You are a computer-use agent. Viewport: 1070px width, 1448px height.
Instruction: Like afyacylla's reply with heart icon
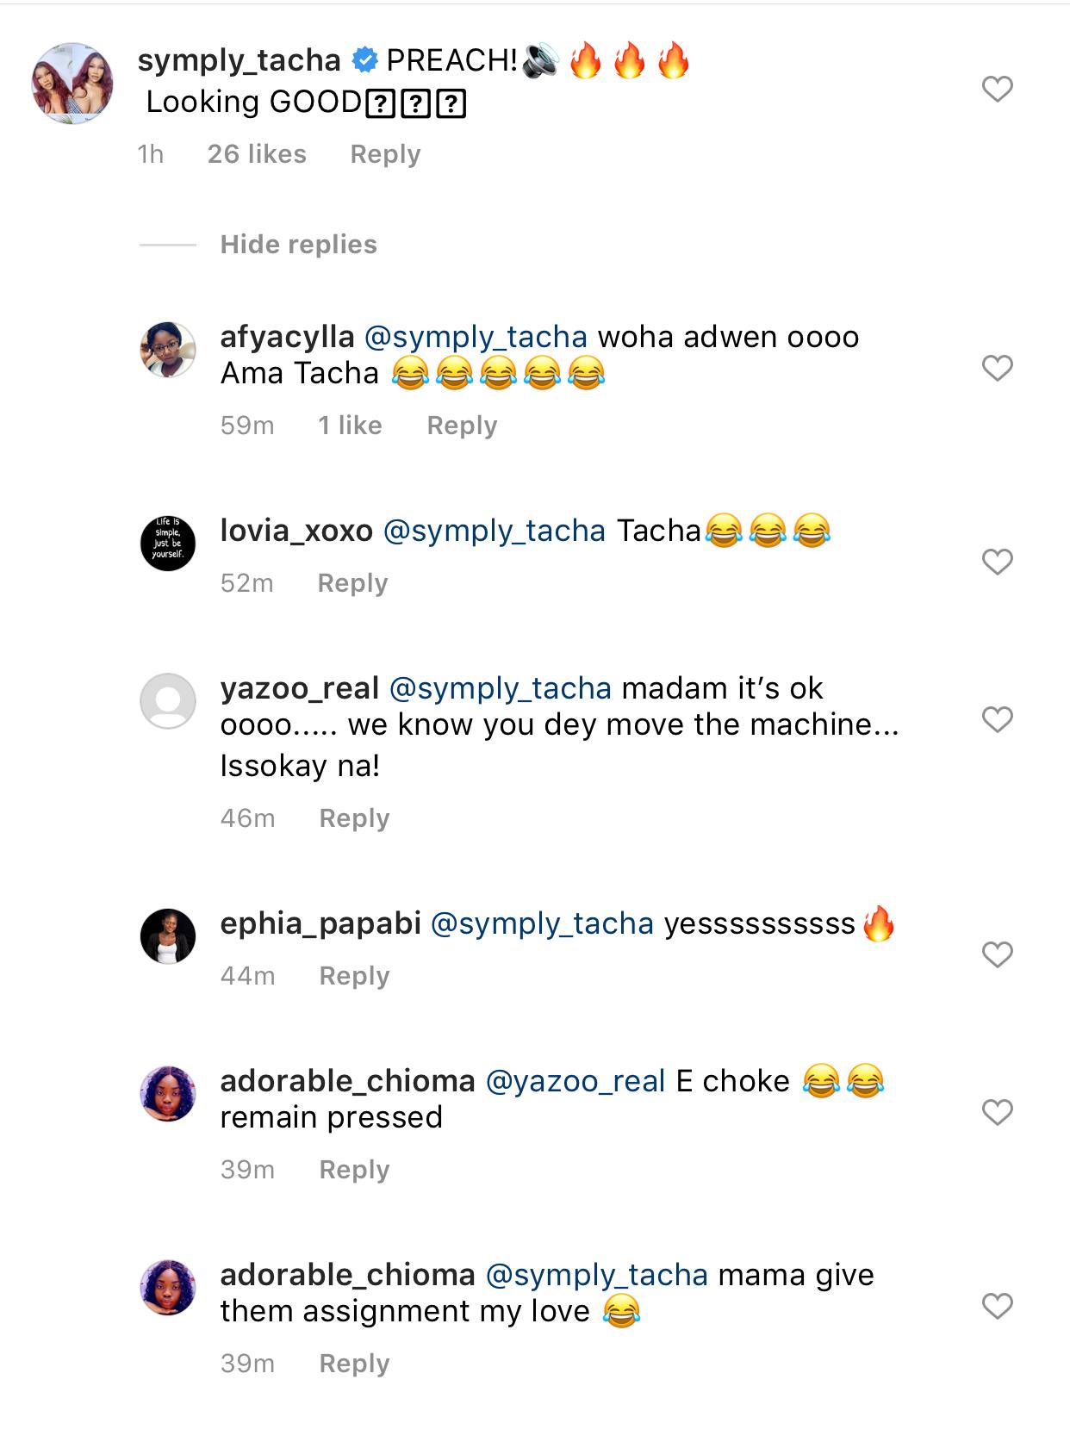[997, 369]
